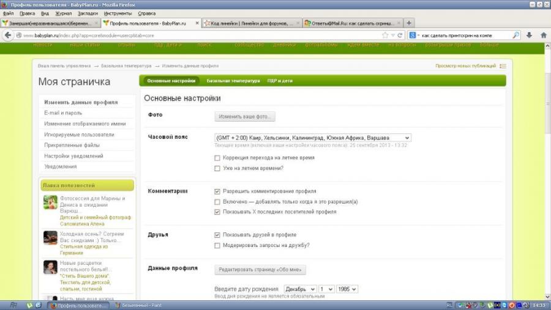Screen dimensions: 551x310
Task: Click the search magnifier icon
Action: coord(515,35)
